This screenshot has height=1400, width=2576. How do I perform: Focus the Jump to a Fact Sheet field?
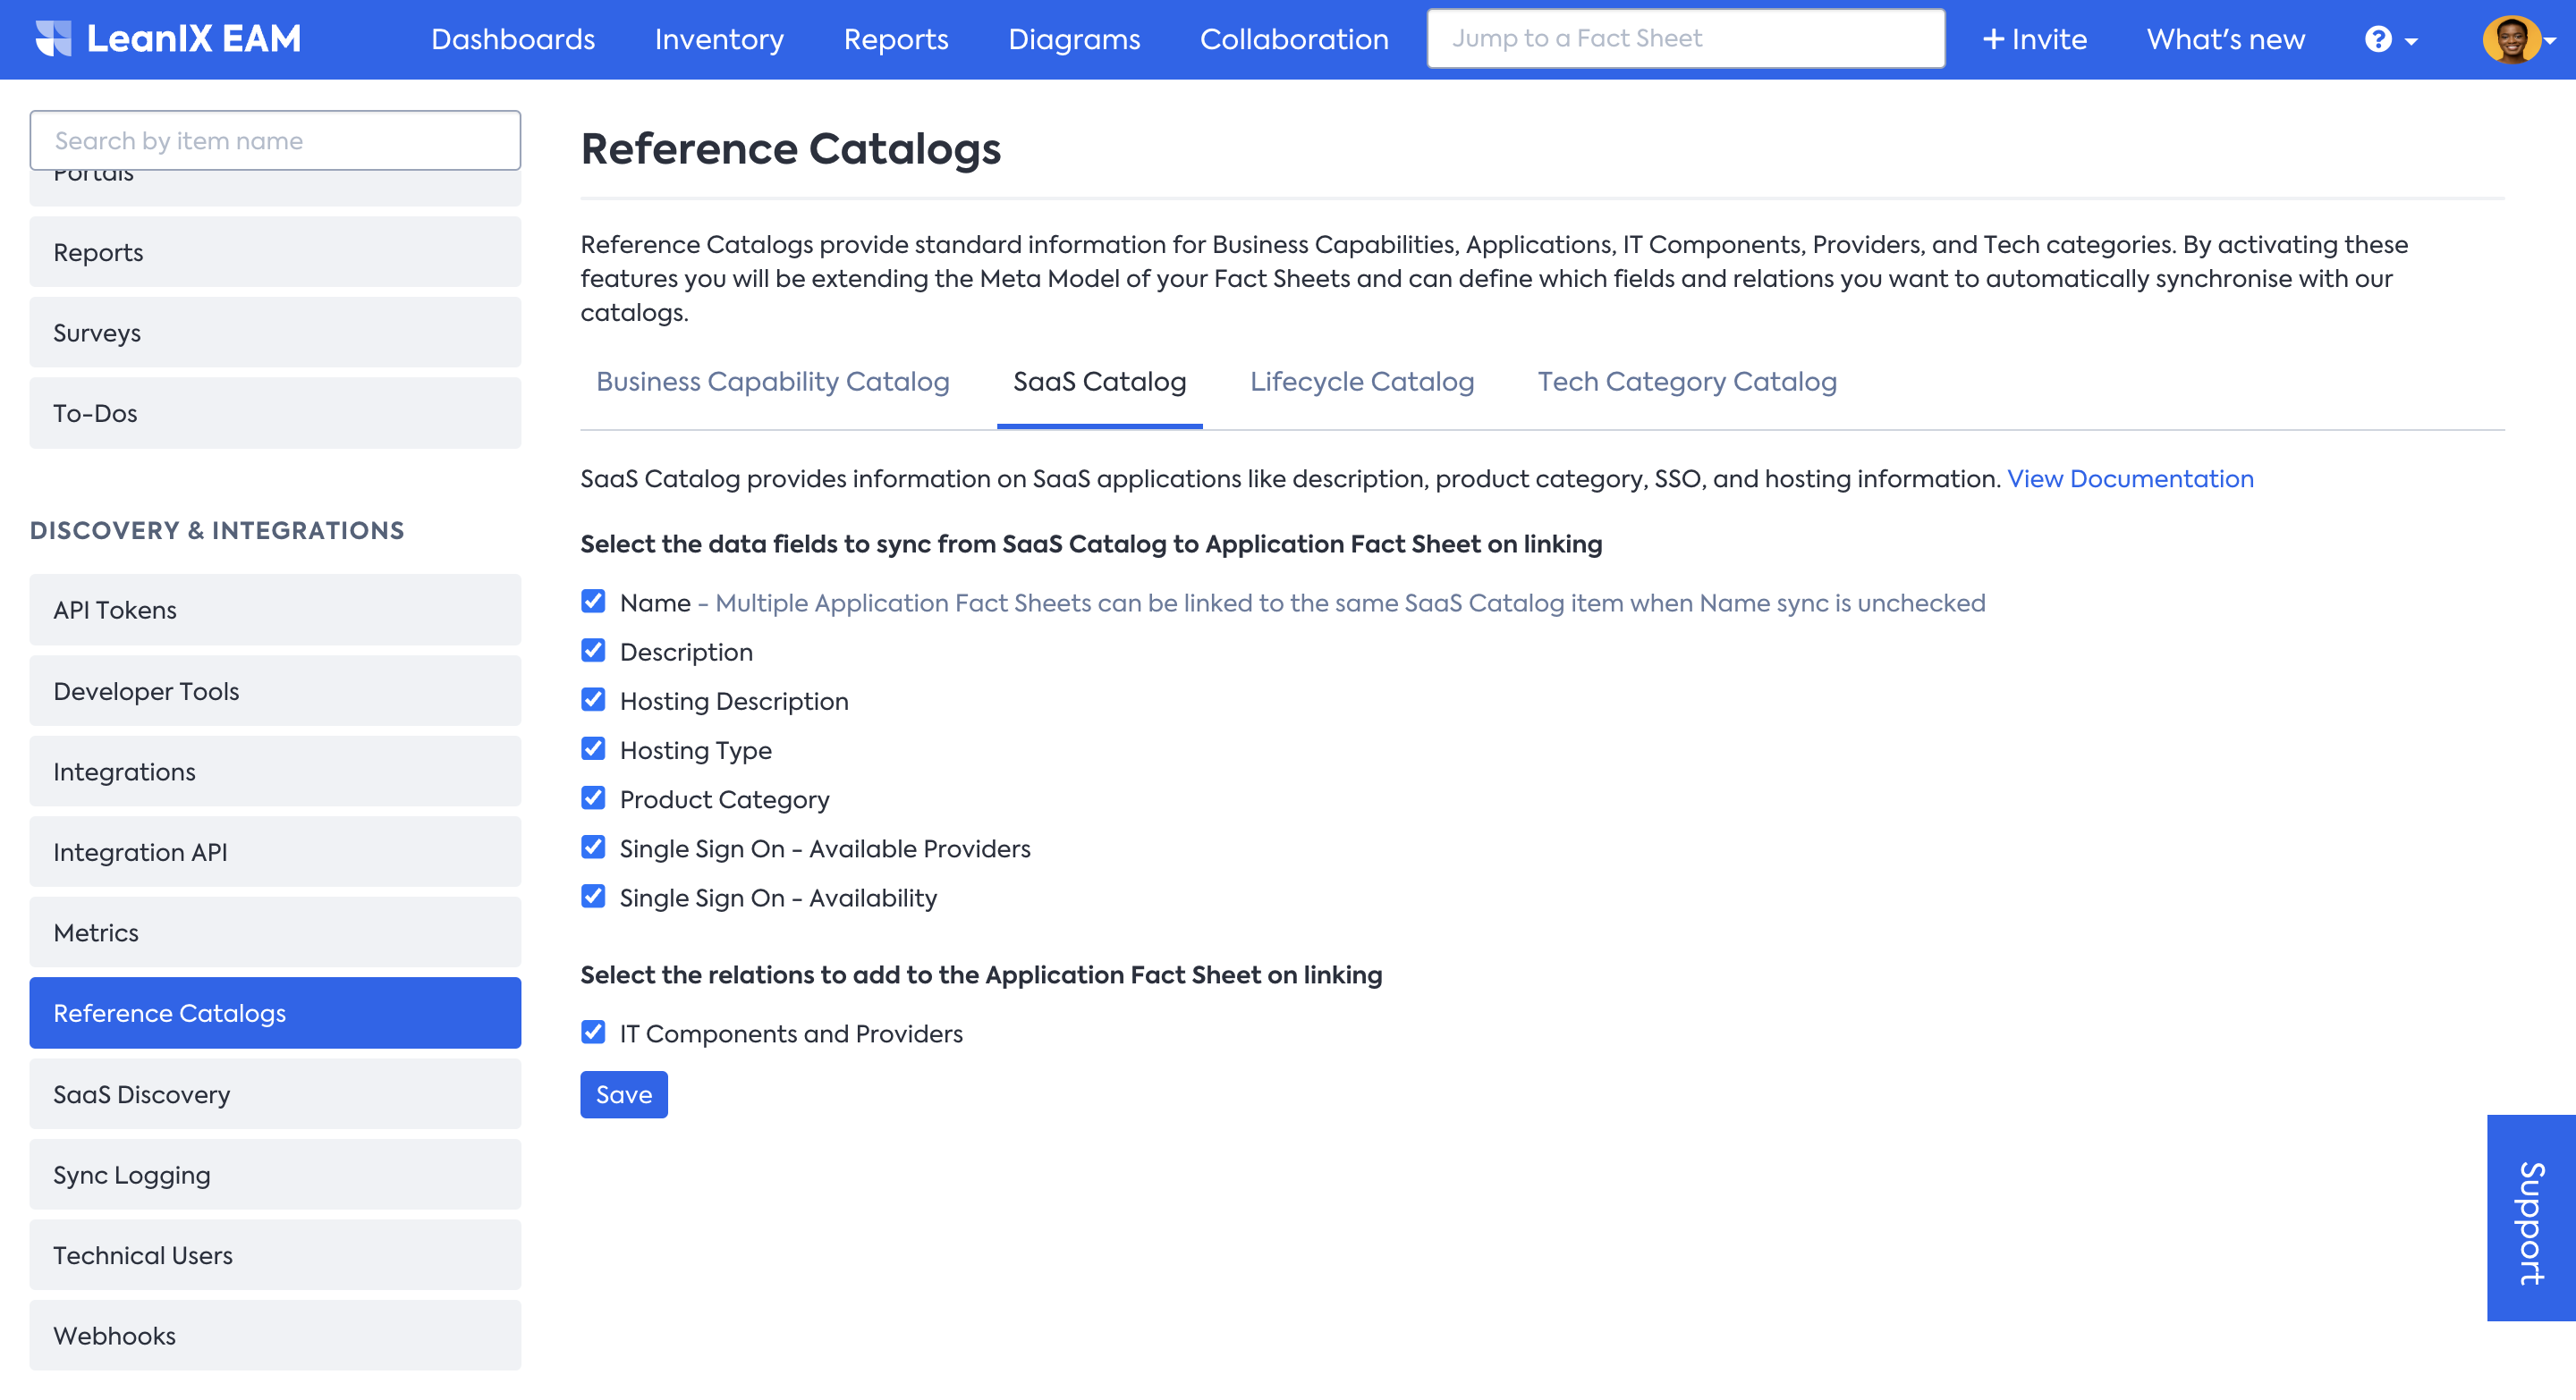(1685, 39)
